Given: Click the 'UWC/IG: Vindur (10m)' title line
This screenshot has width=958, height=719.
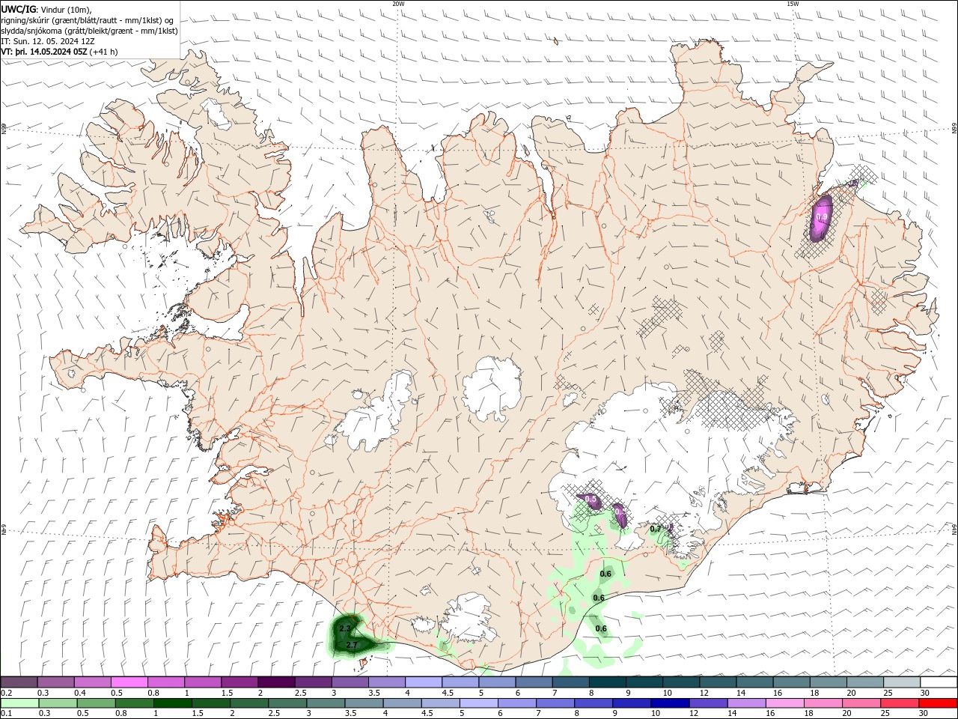Looking at the screenshot, I should coord(46,9).
